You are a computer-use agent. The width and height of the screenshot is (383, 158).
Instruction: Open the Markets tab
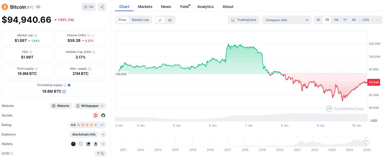145,6
